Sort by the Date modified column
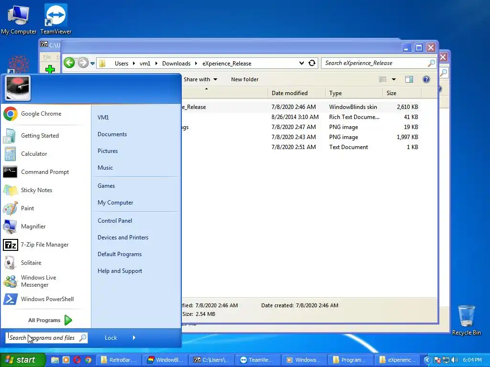Screen dimensions: 490x367 coord(297,93)
